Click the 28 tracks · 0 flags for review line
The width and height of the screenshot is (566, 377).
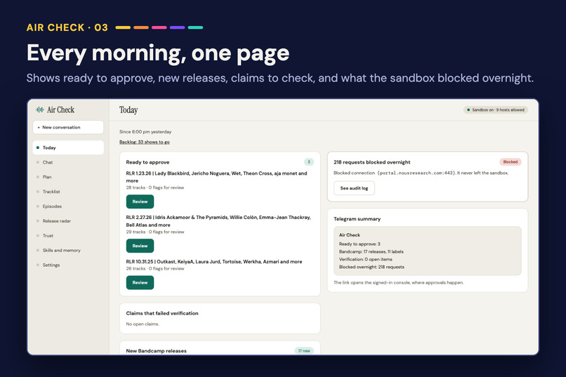(x=155, y=187)
